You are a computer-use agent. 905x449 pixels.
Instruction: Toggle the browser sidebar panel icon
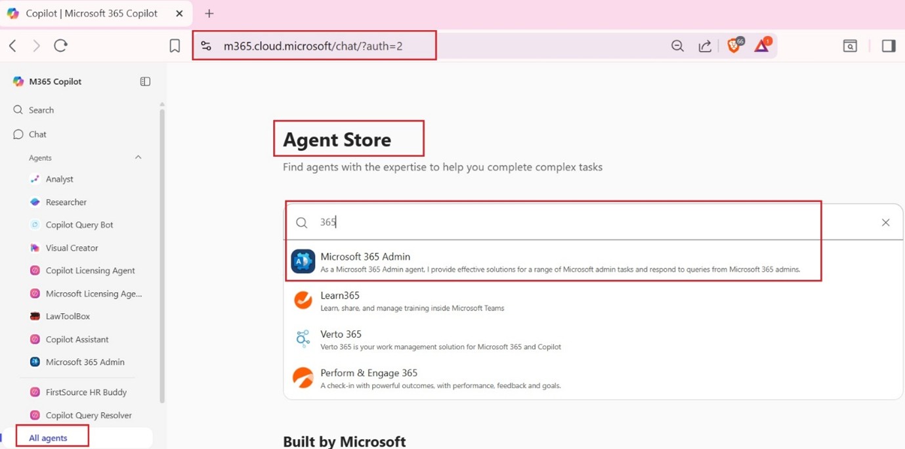coord(889,46)
